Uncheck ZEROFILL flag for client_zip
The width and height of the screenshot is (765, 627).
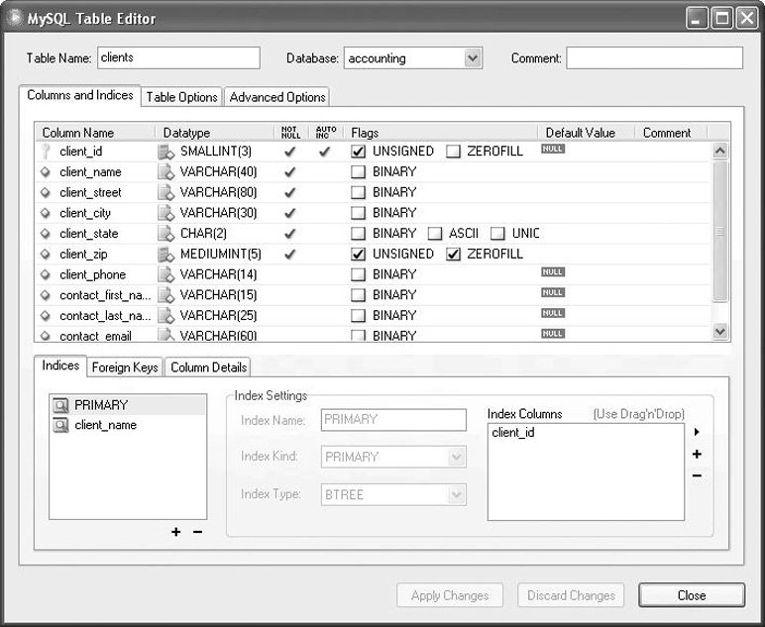pyautogui.click(x=453, y=254)
